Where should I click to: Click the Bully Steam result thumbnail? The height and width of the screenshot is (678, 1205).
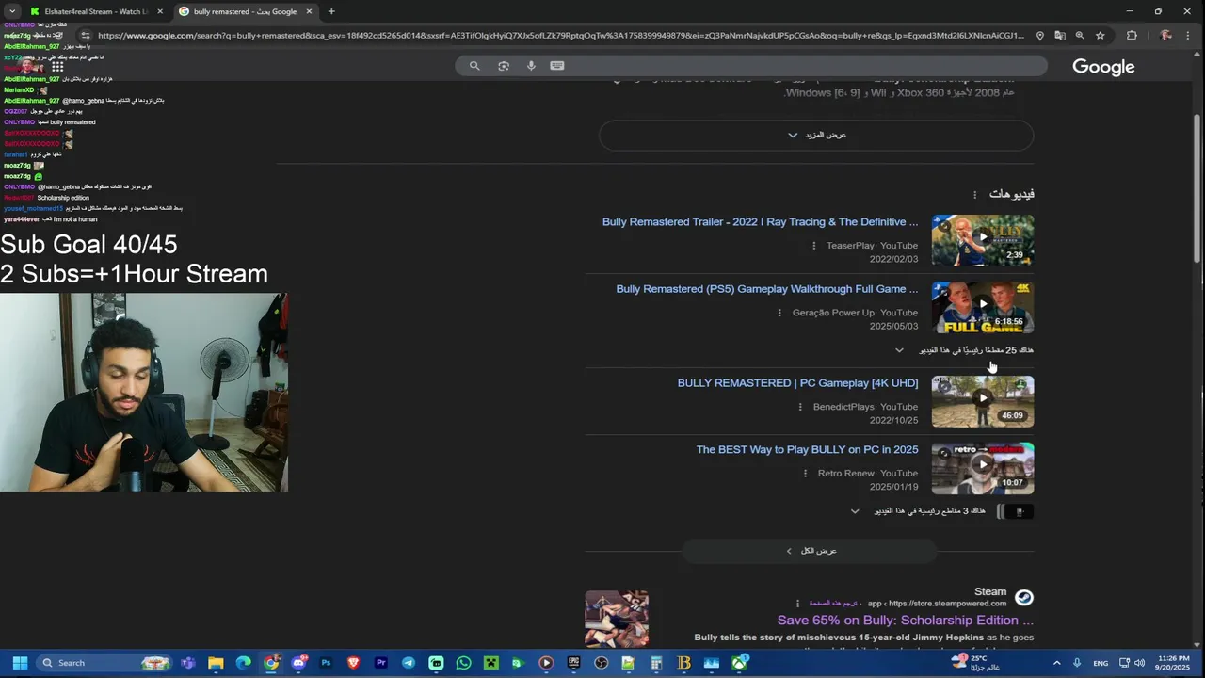tap(617, 619)
